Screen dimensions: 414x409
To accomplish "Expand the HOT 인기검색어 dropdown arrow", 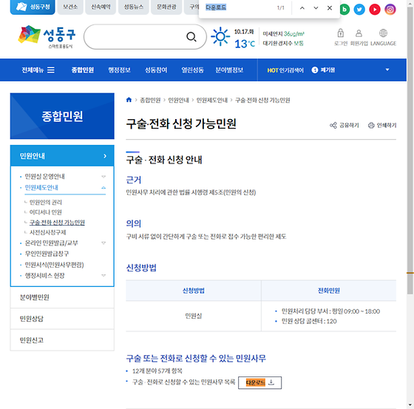I will [387, 70].
